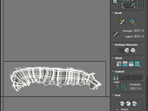Click the curved arrow rotate icon

pos(134,6)
